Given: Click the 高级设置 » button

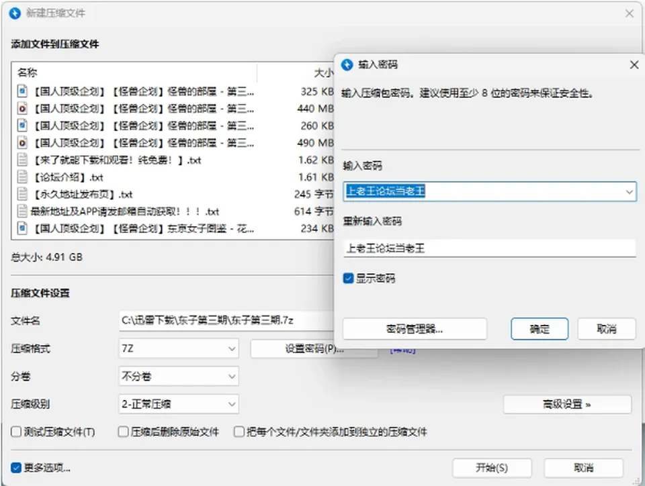Looking at the screenshot, I should (567, 405).
